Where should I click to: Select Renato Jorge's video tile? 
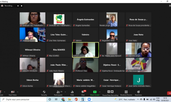click(112, 20)
